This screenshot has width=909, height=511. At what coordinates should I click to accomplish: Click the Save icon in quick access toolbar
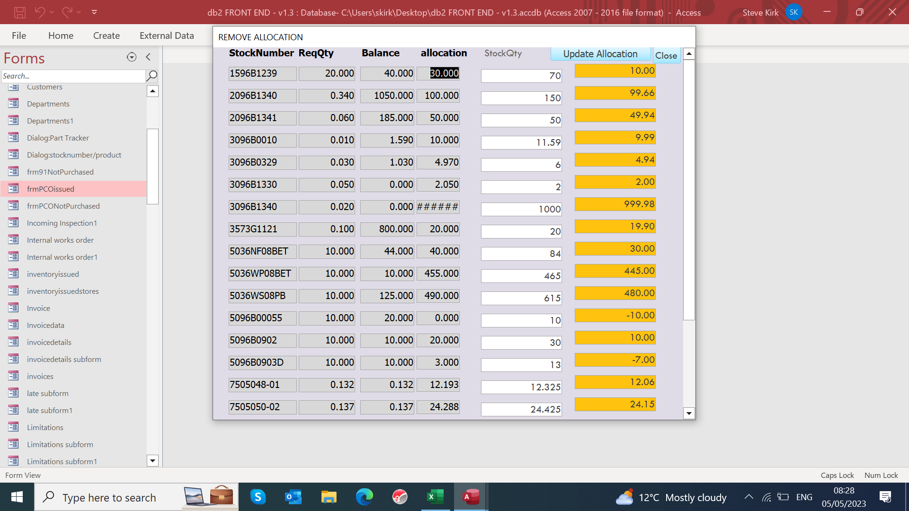(x=19, y=12)
